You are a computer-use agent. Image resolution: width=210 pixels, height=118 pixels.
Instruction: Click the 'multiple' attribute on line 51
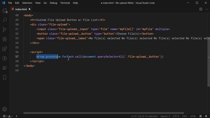[x=162, y=29]
